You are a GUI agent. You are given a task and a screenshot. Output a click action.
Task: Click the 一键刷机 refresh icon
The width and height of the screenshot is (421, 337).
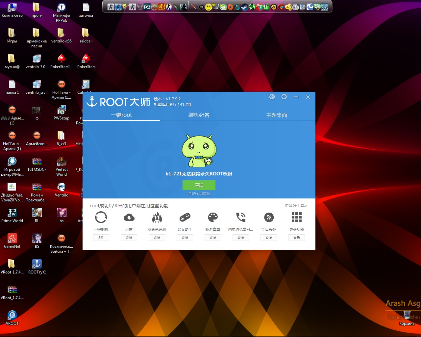pyautogui.click(x=101, y=218)
